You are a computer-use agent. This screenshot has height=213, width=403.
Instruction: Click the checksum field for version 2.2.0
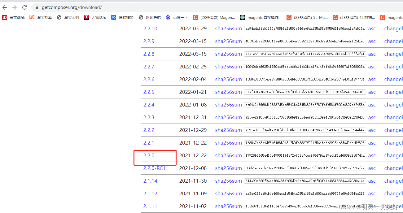pos(305,155)
